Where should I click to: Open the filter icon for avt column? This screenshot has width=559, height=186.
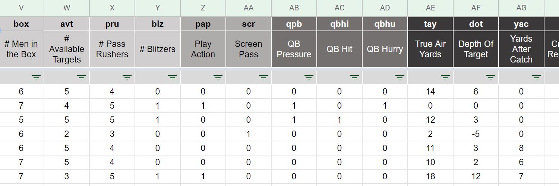(82, 78)
